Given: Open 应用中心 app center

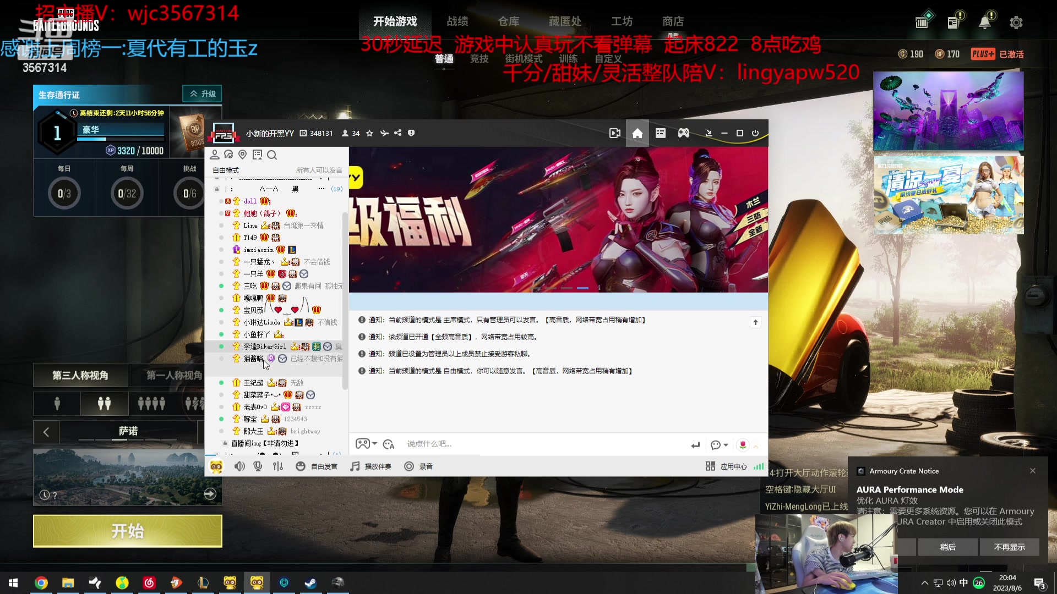Looking at the screenshot, I should 727,466.
